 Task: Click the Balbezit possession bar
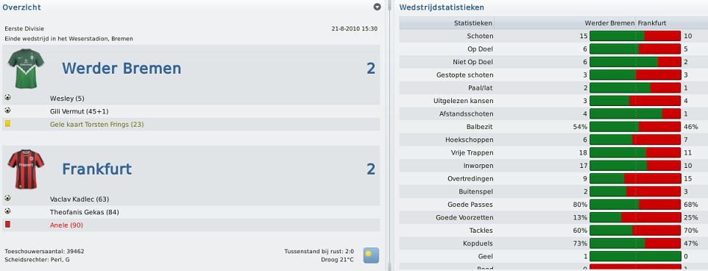(635, 127)
